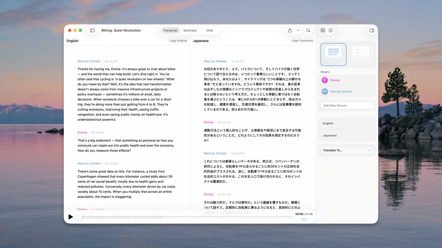Click English paragraph starting That's a big statement
Screen dimensions: 442x248
tap(126, 145)
